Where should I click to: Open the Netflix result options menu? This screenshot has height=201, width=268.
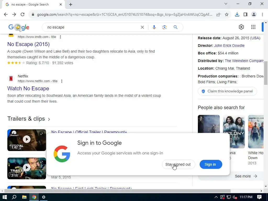click(x=62, y=81)
